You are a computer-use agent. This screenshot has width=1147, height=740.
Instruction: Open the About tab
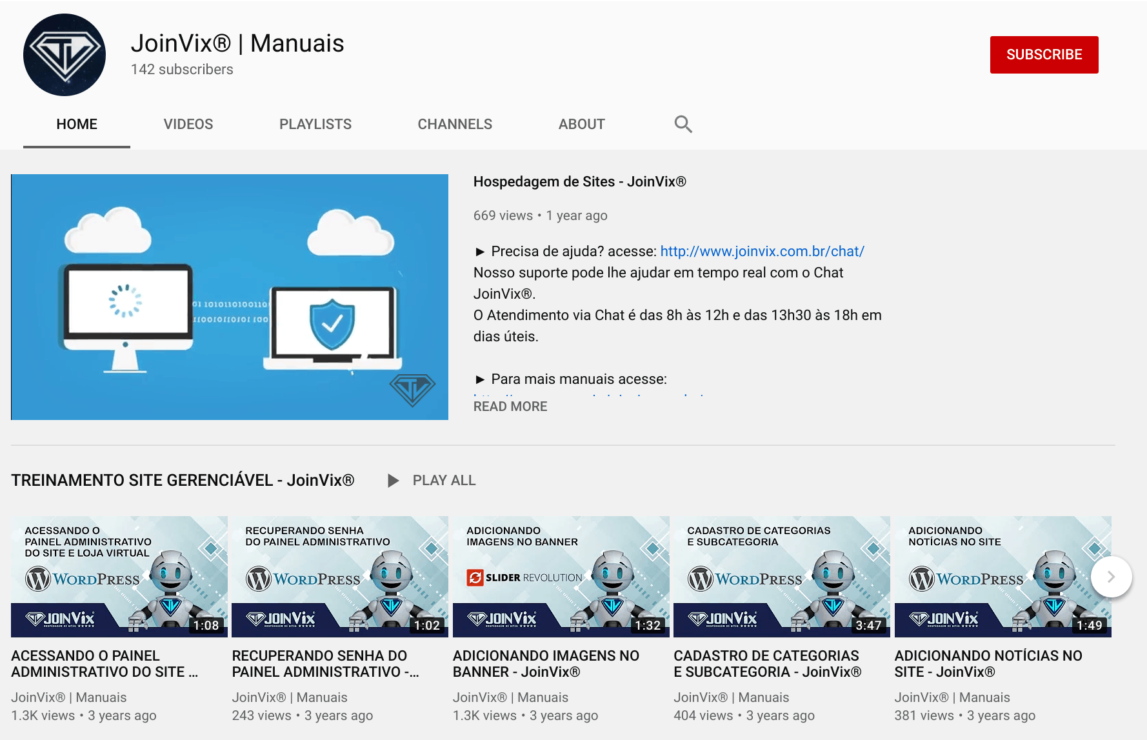pos(582,124)
